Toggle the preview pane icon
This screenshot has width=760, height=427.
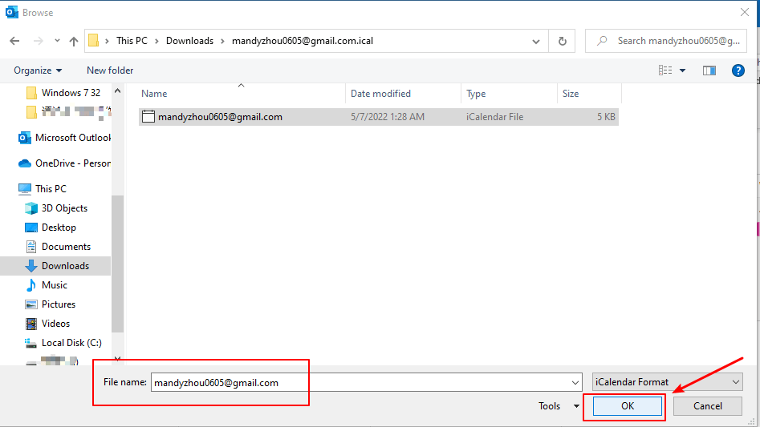(709, 70)
